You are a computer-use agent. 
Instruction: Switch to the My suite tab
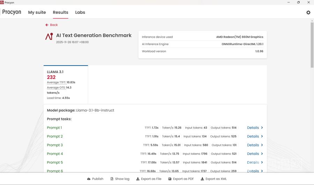click(x=37, y=12)
